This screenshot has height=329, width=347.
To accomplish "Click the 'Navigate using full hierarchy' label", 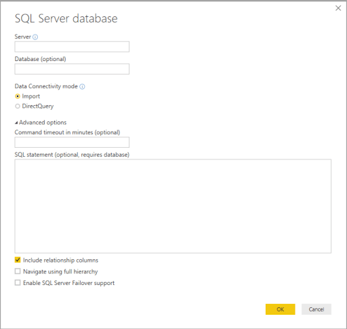I will [x=60, y=271].
